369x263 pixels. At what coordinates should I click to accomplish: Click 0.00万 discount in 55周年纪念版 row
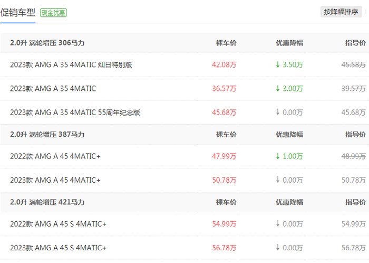[x=293, y=112]
